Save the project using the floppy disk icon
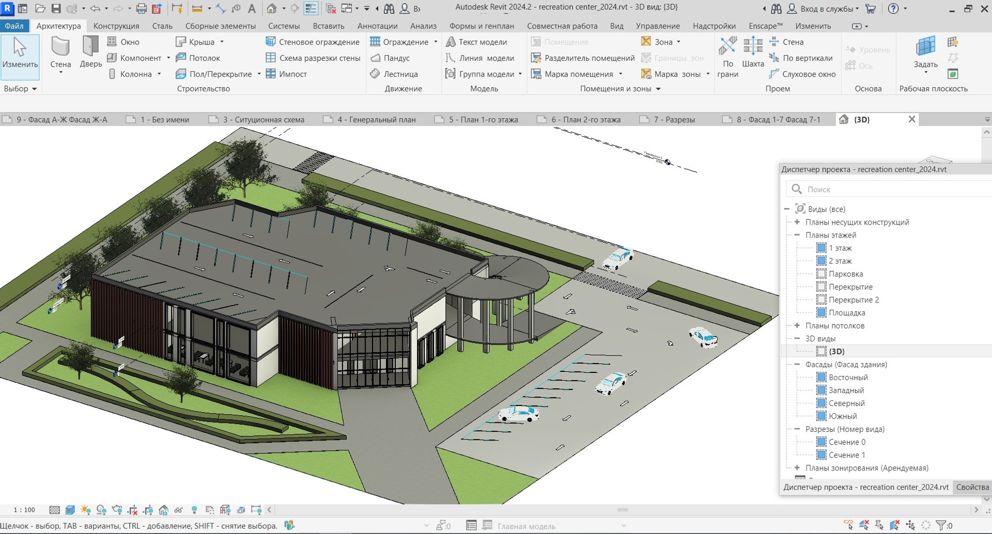 [56, 9]
